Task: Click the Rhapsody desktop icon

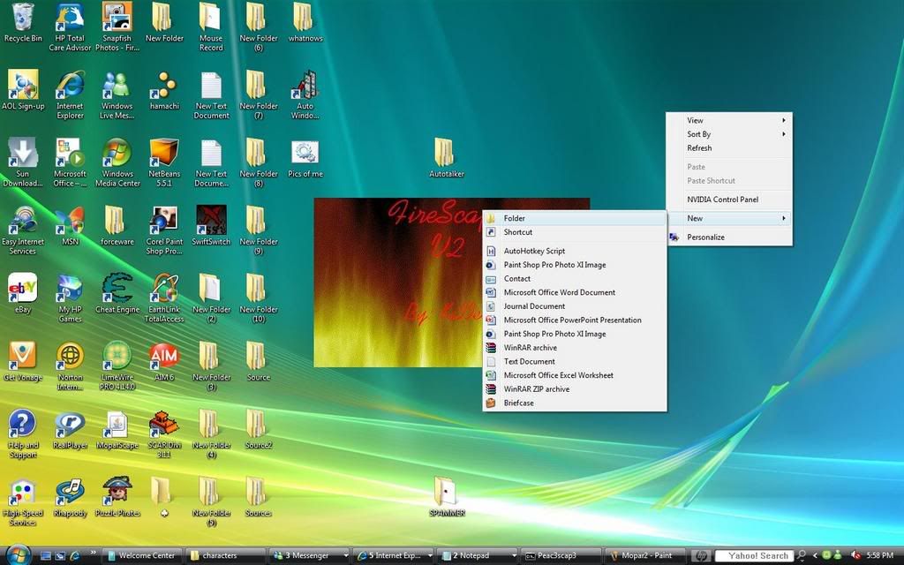Action: [x=70, y=497]
